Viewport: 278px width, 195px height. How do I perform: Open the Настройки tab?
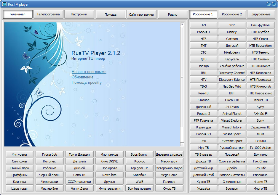pyautogui.click(x=79, y=14)
